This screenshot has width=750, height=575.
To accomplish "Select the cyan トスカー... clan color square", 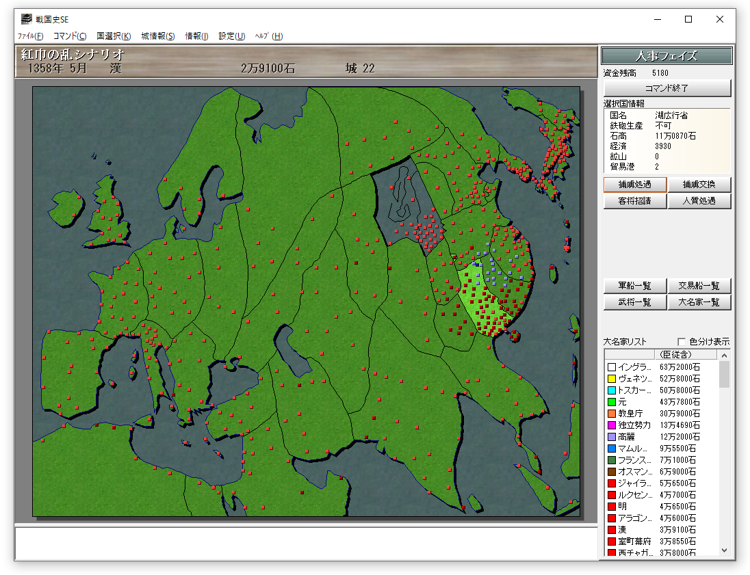I will [612, 390].
